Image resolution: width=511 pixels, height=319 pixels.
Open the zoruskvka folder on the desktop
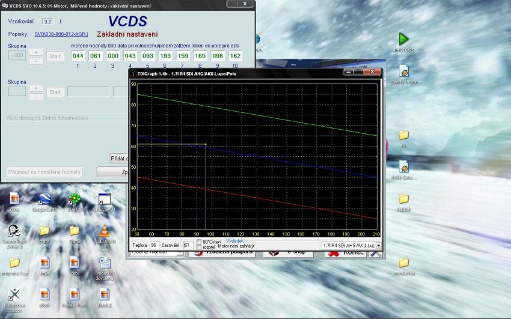403,263
